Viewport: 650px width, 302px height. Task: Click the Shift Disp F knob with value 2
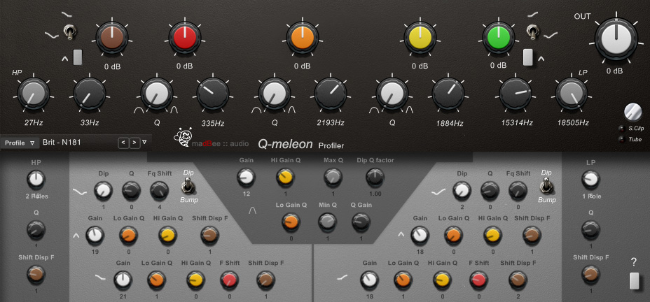coord(518,280)
